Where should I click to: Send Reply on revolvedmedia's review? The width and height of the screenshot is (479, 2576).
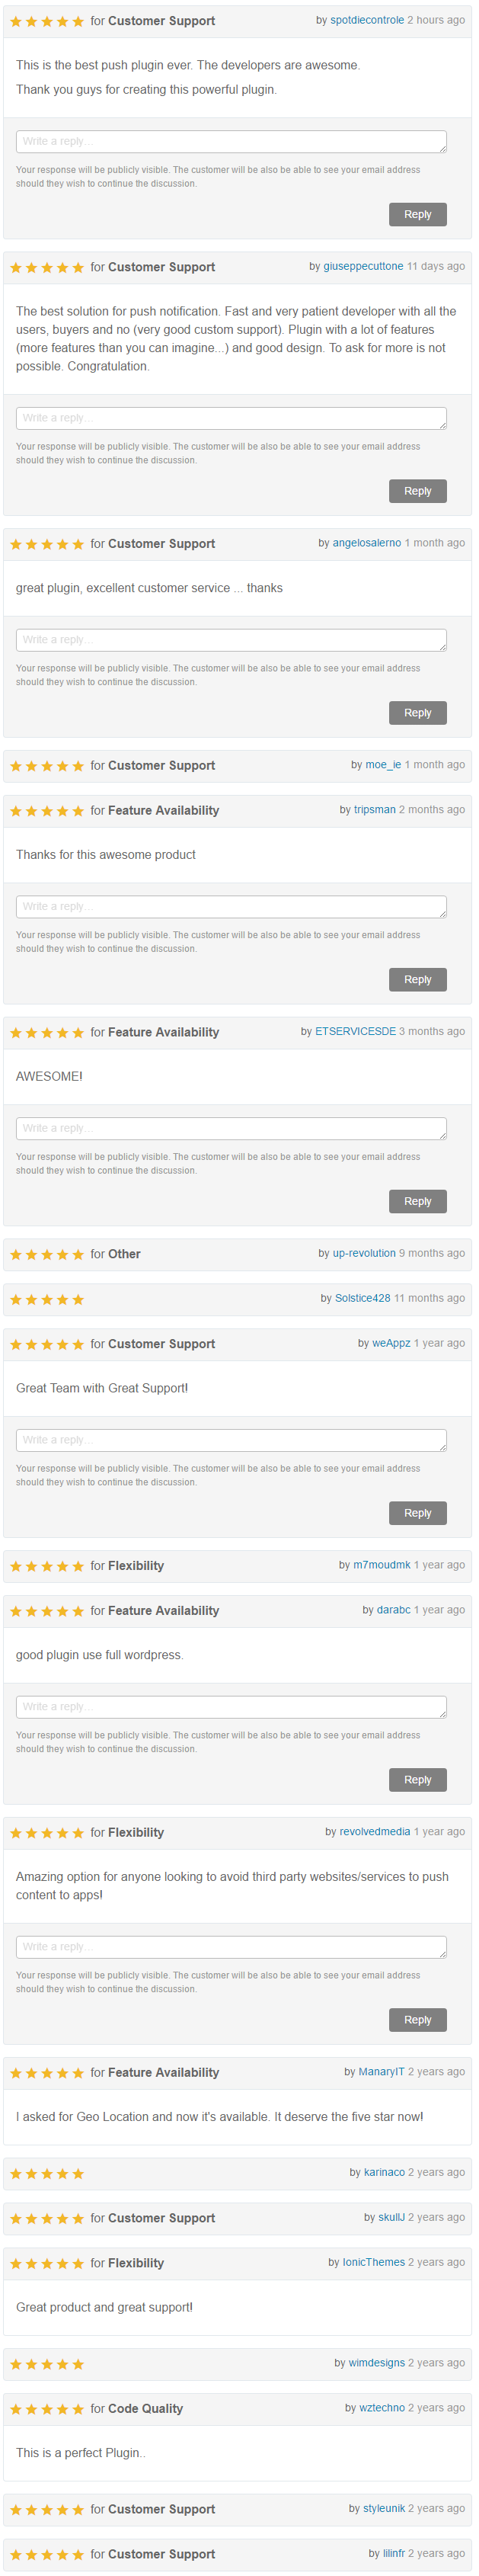click(417, 2019)
